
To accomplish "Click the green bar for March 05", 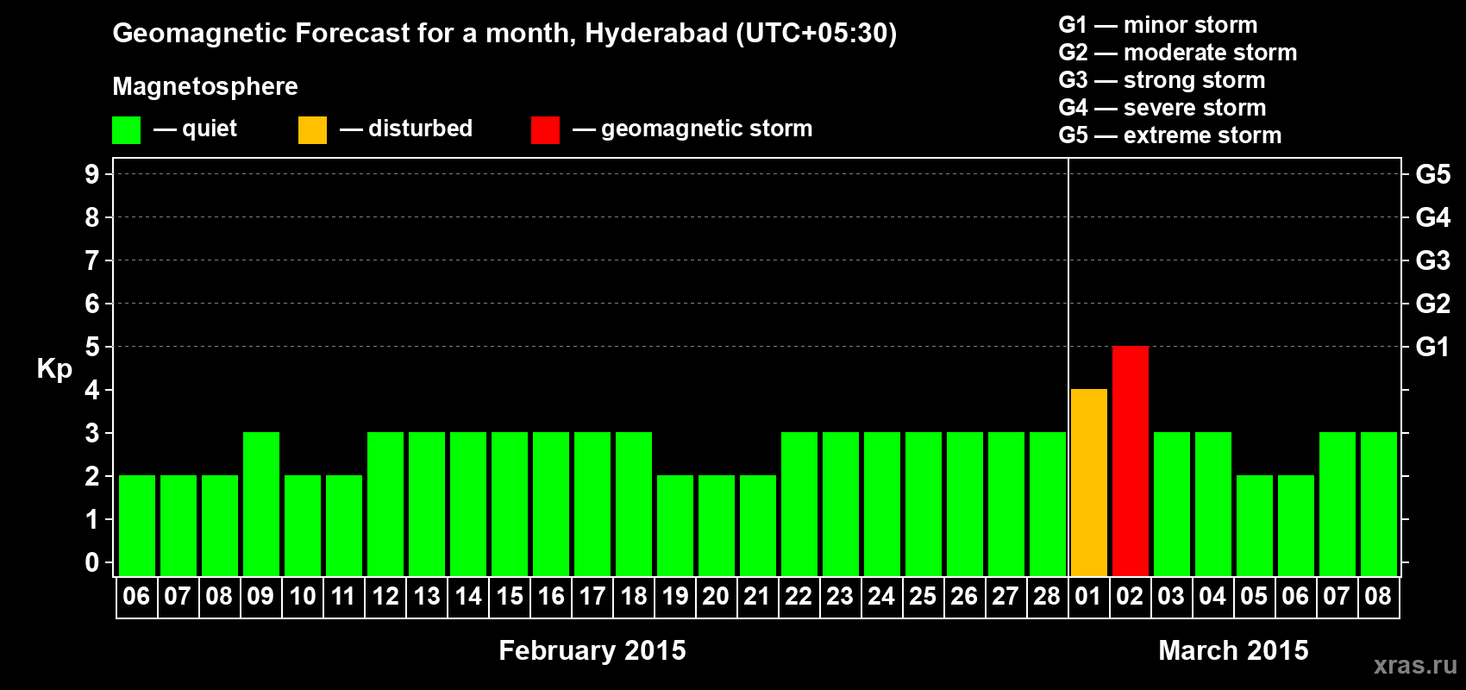I will point(1254,526).
